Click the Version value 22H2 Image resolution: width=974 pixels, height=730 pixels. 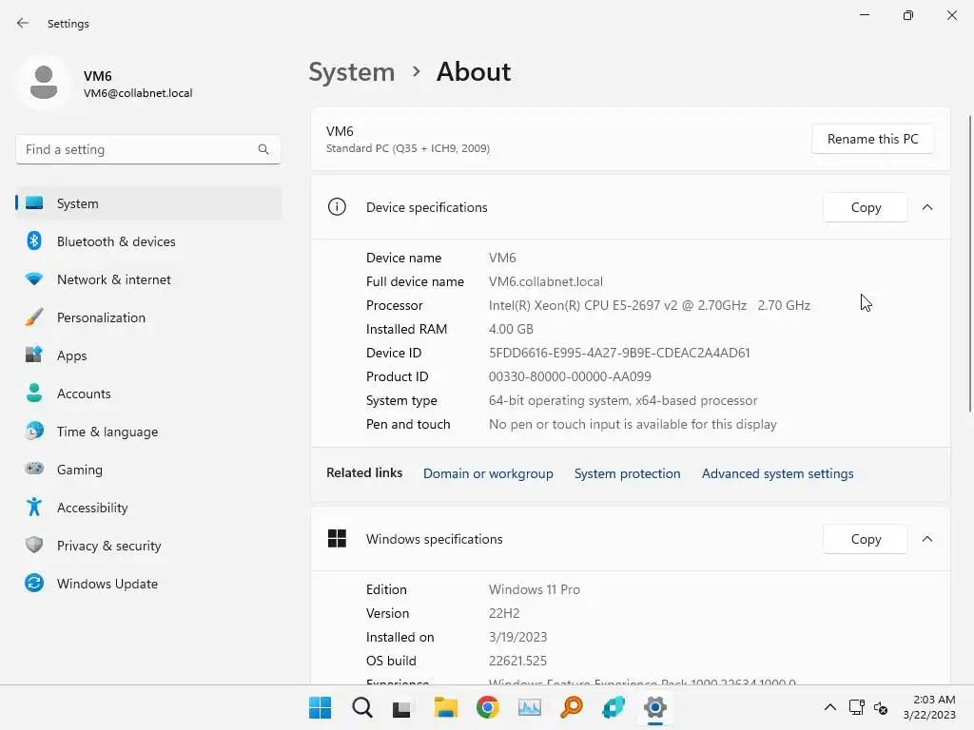click(x=504, y=613)
